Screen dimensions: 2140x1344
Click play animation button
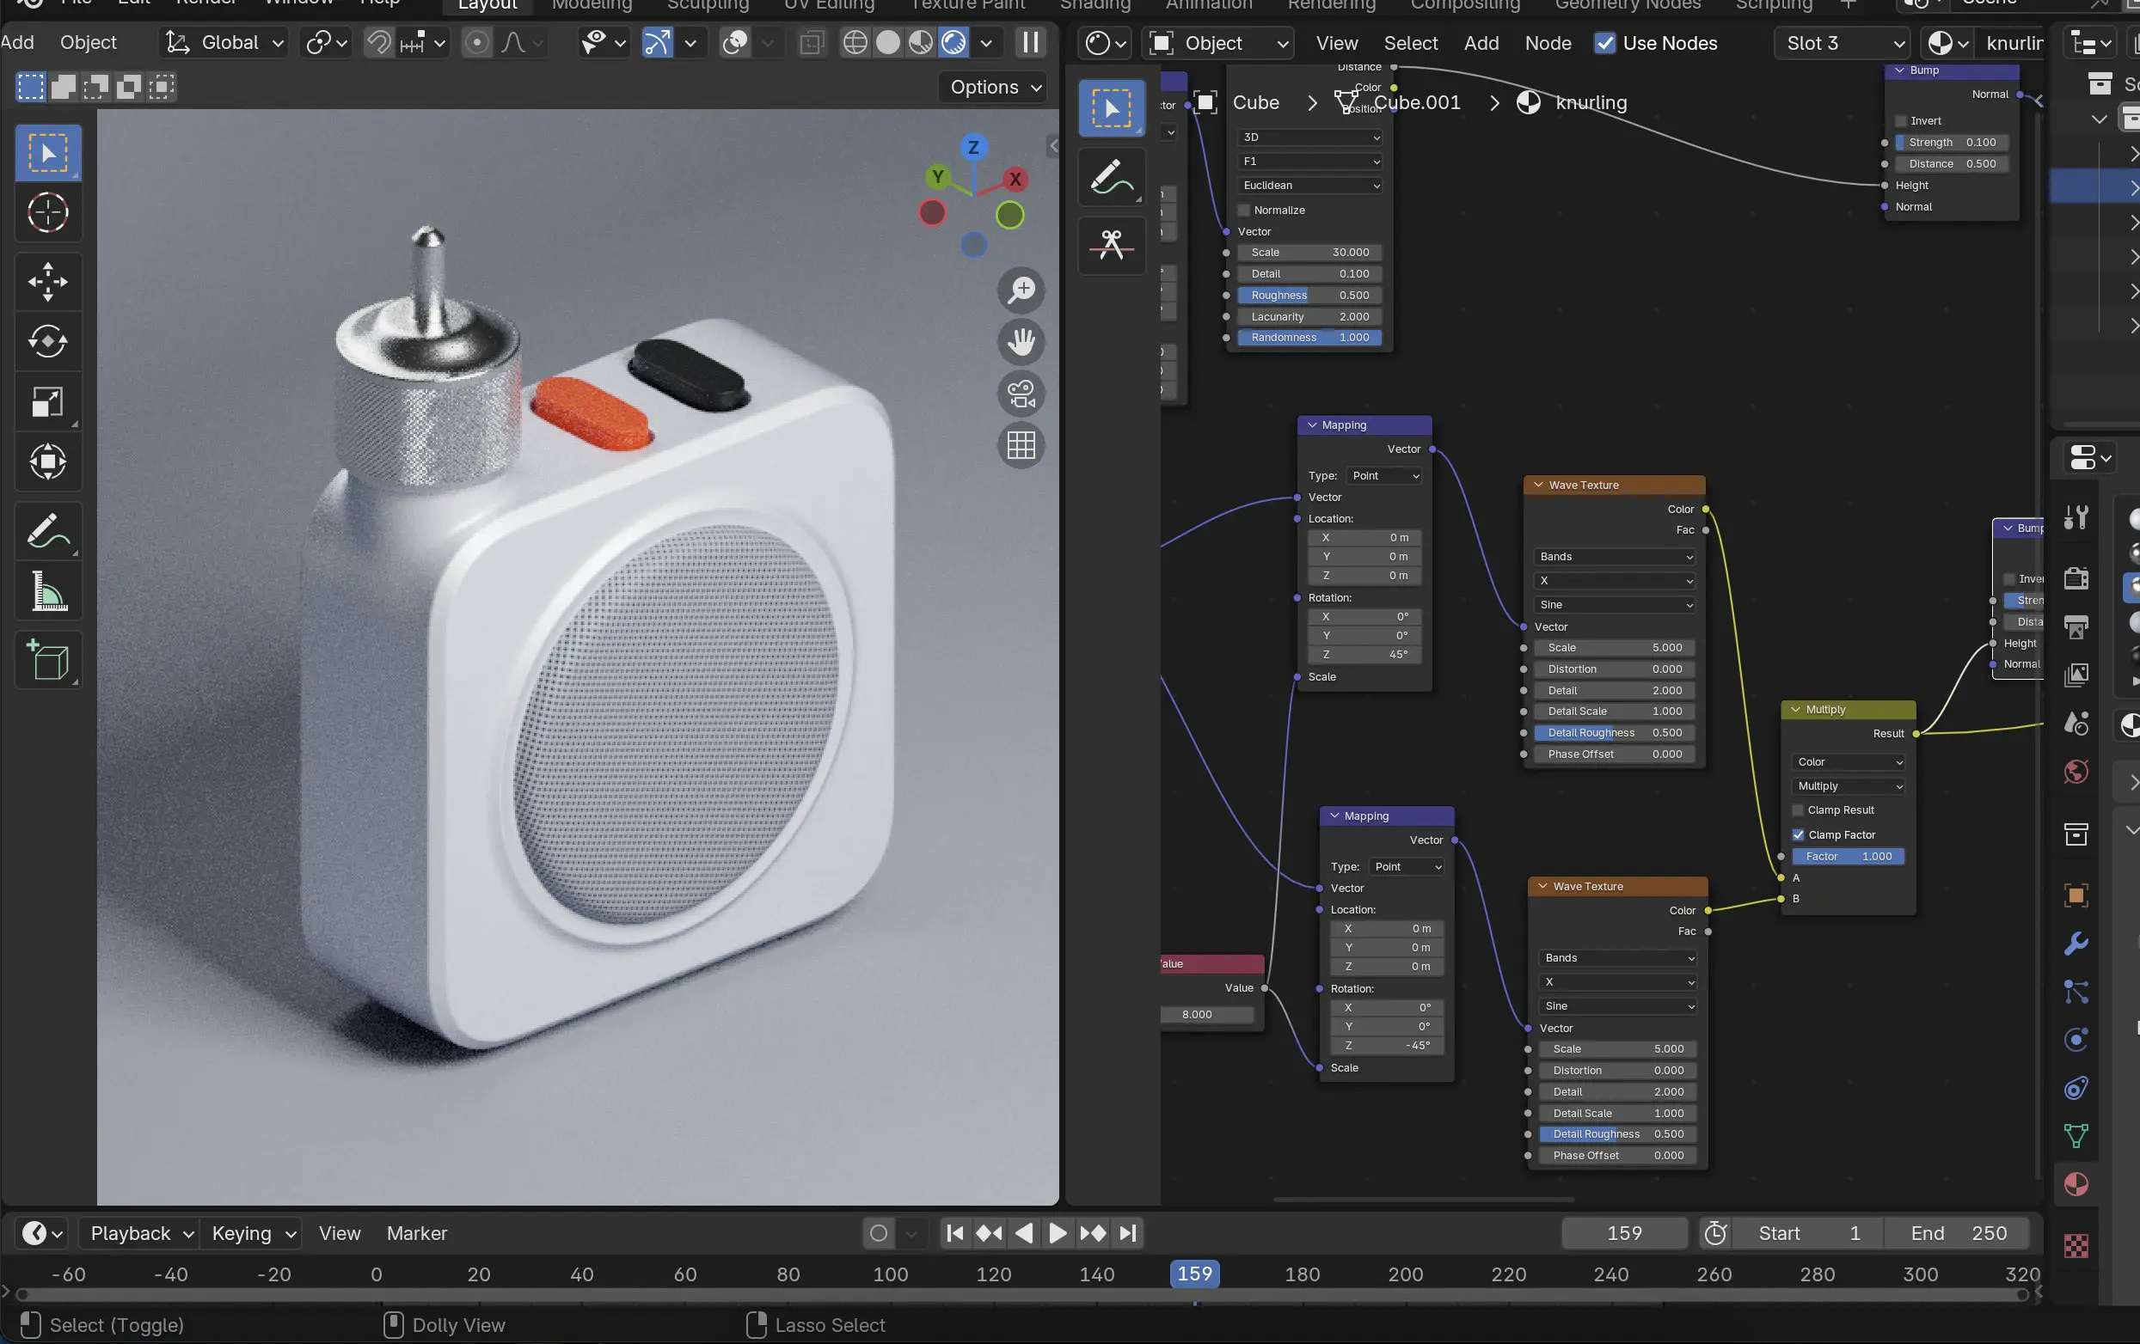[x=1058, y=1233]
